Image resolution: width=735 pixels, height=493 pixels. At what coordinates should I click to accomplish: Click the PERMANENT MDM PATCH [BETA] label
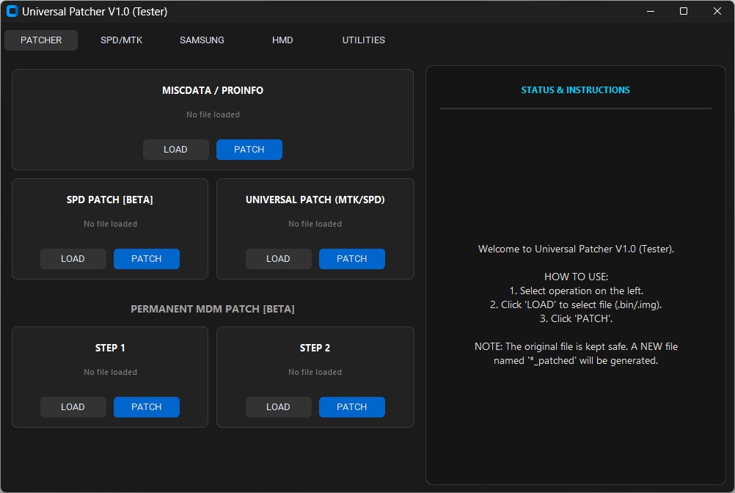pyautogui.click(x=213, y=310)
